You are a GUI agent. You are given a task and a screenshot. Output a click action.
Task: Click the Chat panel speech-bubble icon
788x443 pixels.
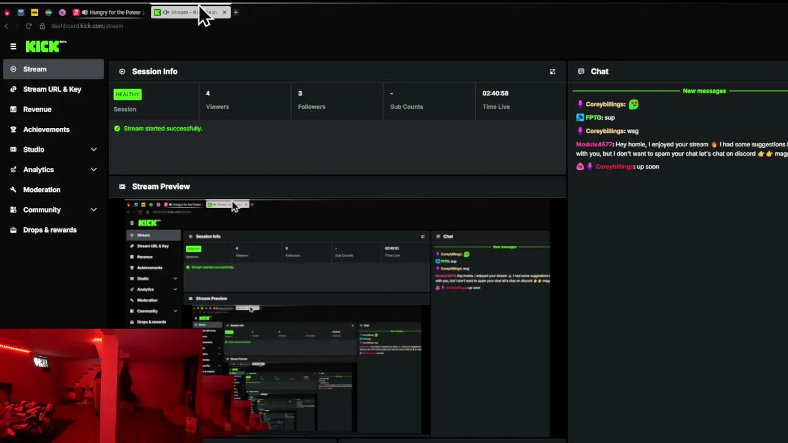(581, 71)
